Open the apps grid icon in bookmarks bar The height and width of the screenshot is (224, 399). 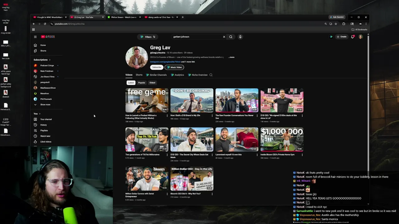pyautogui.click(x=33, y=30)
